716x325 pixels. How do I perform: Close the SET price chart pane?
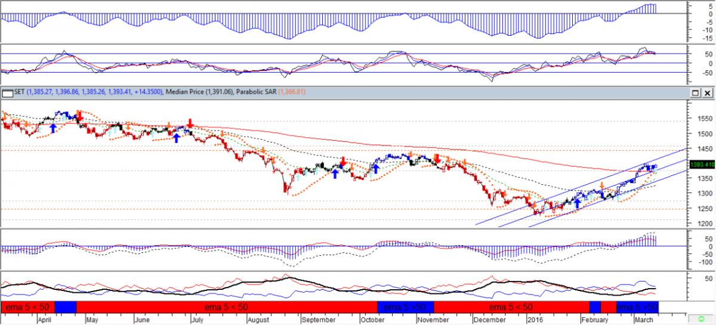707,94
